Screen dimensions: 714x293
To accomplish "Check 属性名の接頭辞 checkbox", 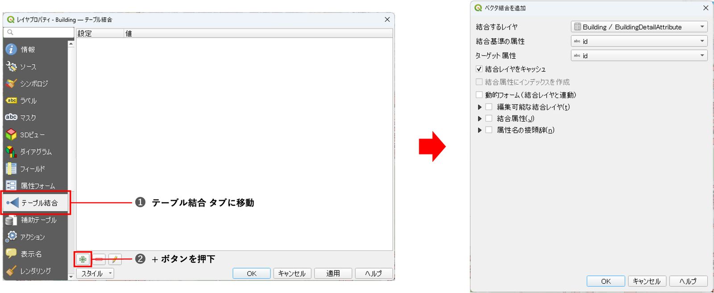I will (x=489, y=130).
